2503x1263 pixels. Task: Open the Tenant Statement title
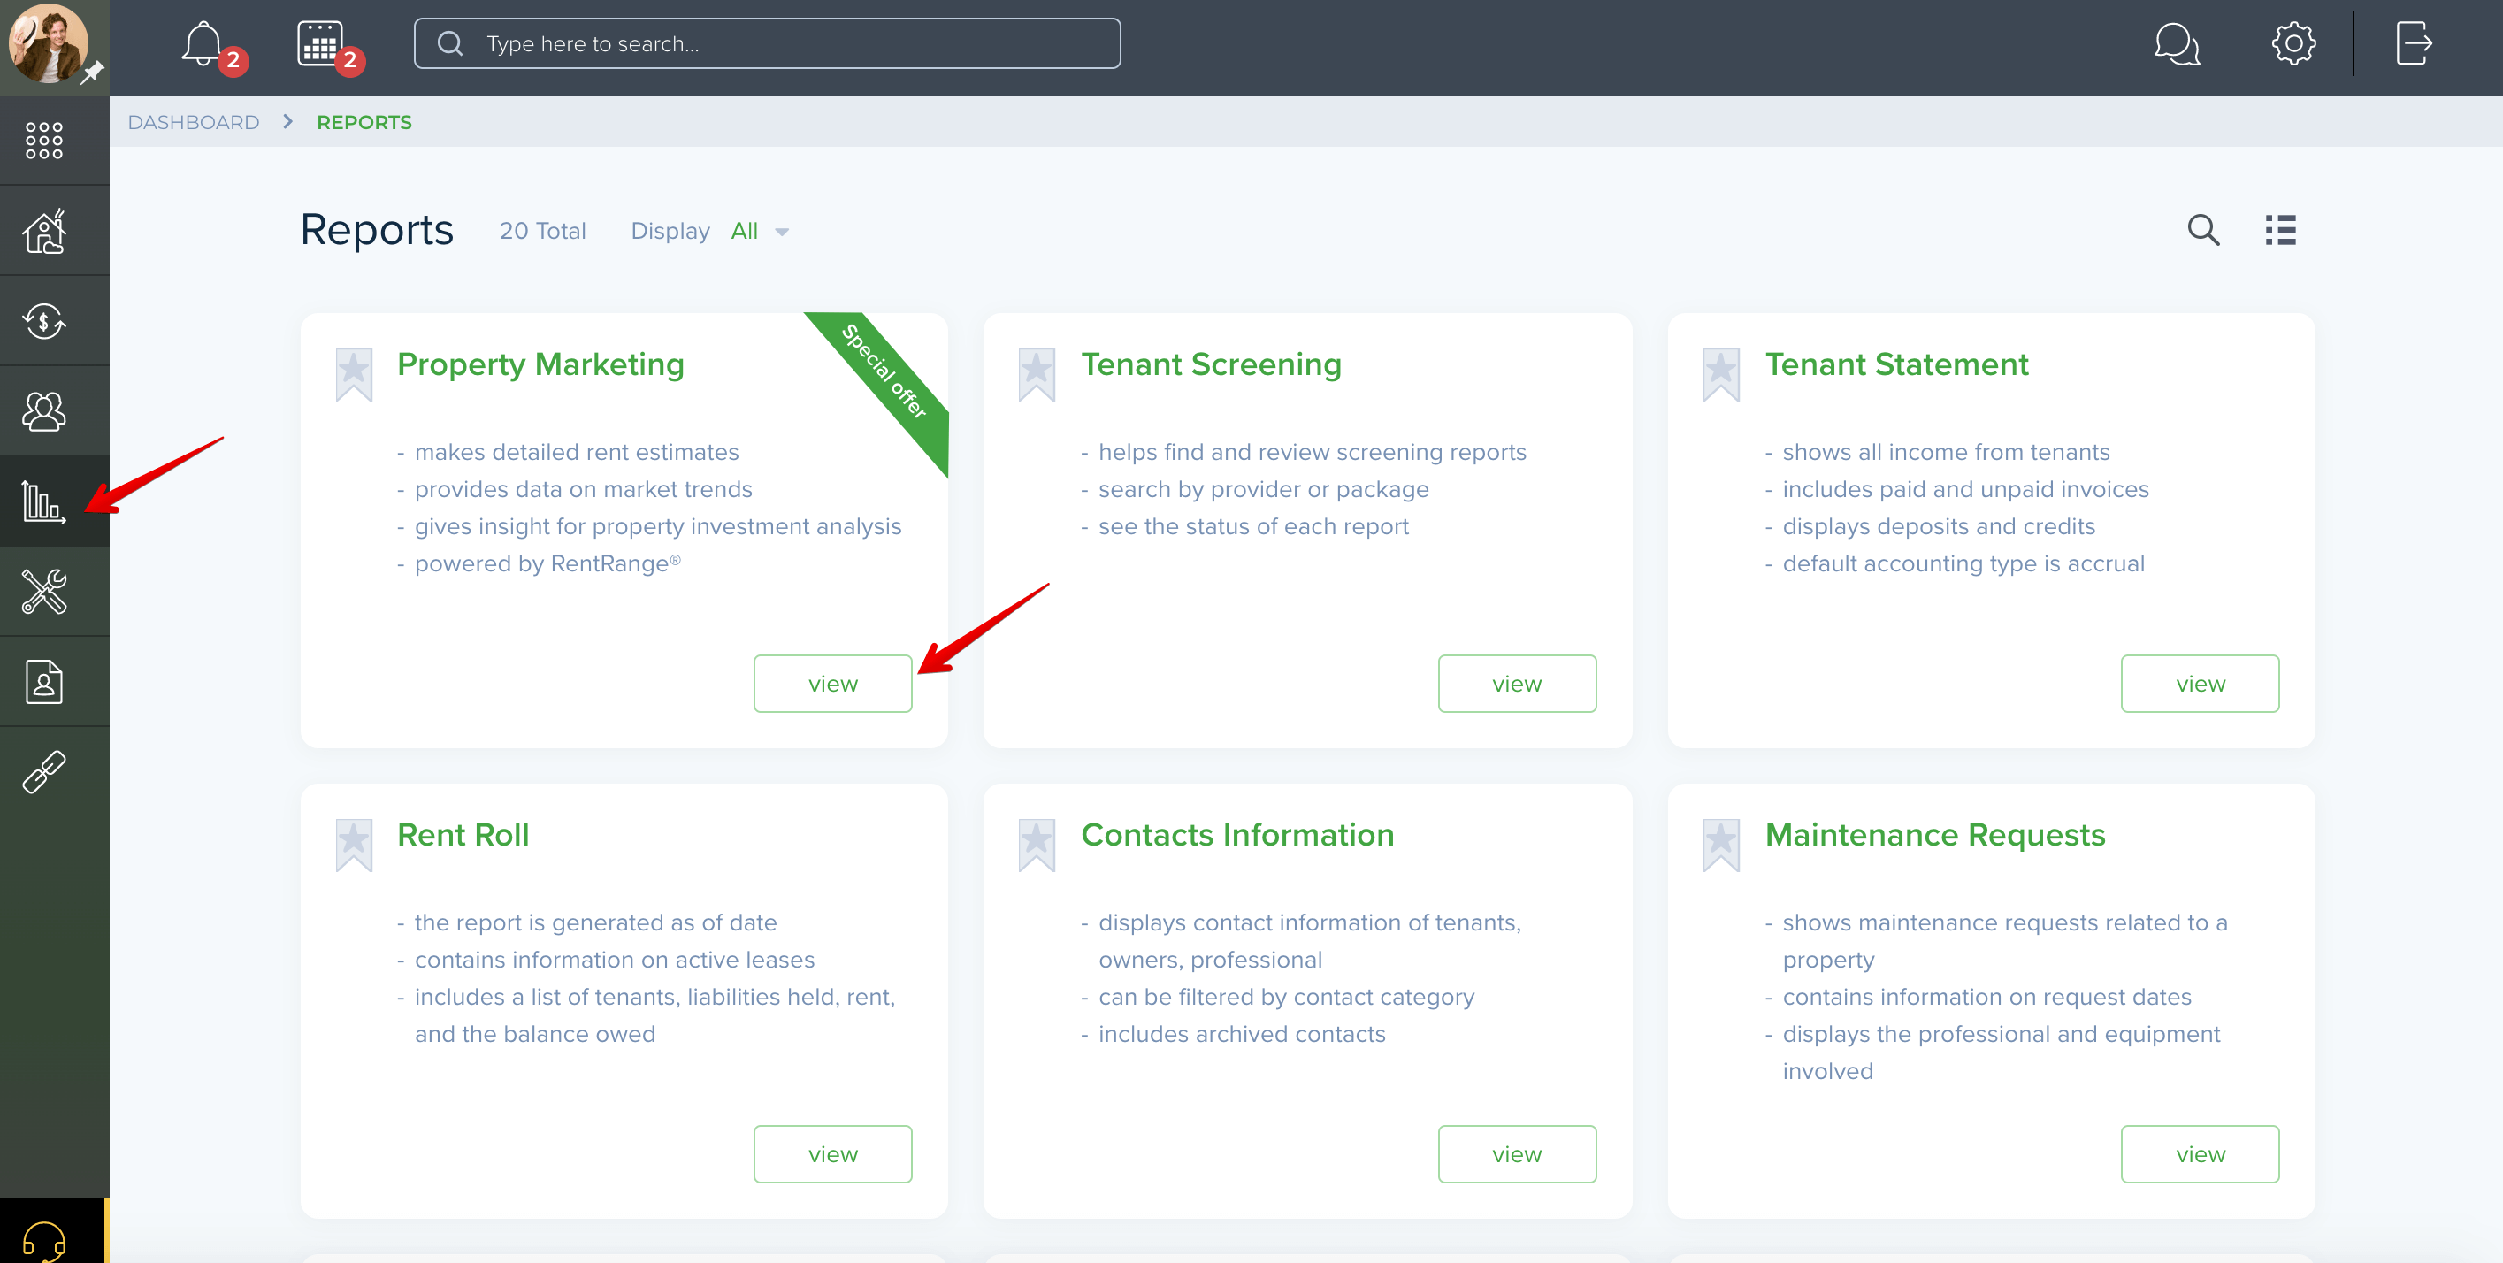(x=1896, y=364)
